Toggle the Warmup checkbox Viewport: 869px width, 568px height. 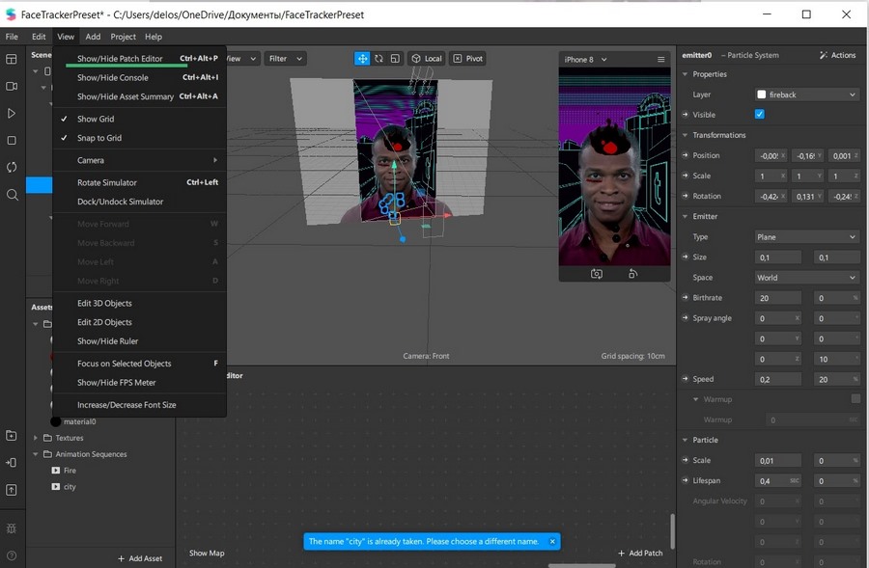click(855, 399)
